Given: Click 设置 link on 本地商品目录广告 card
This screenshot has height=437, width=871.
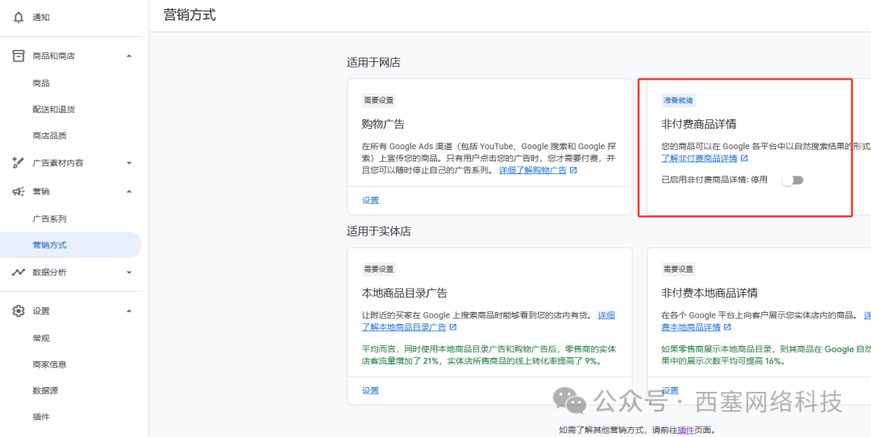Looking at the screenshot, I should 370,390.
